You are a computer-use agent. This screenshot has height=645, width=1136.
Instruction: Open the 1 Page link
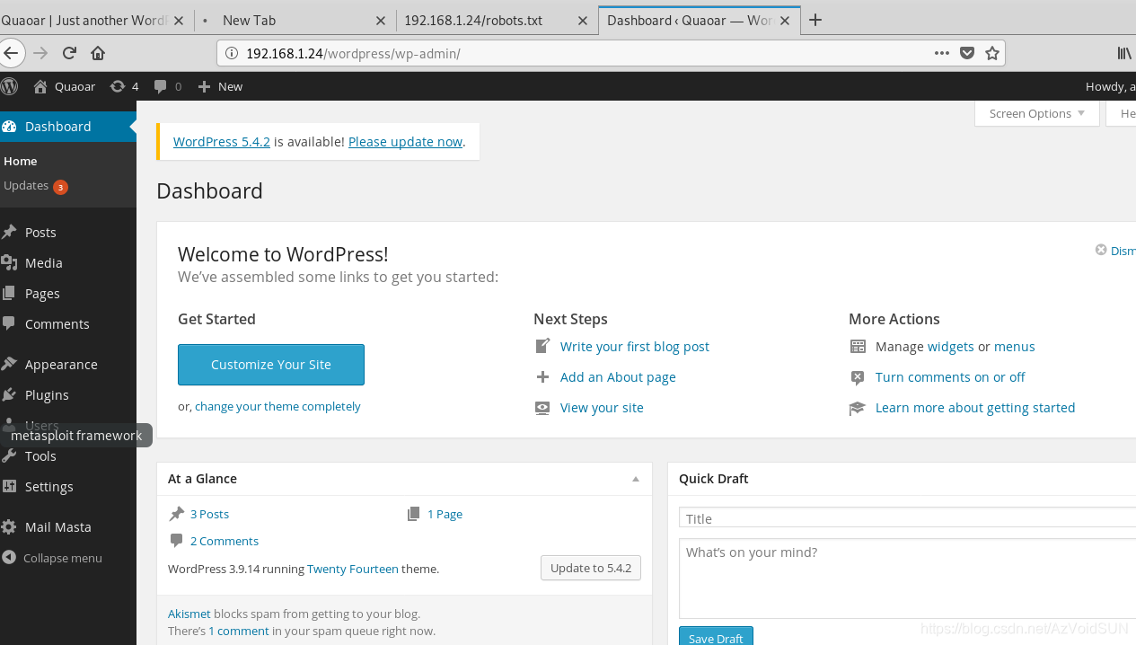click(445, 515)
